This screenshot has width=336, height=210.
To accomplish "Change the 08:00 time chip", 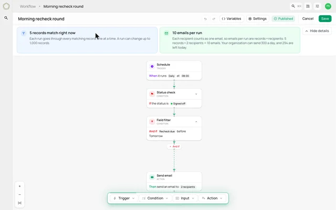I will (x=185, y=76).
